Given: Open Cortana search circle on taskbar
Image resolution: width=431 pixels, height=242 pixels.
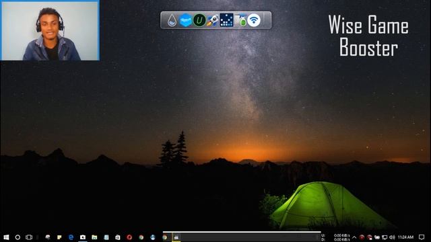Looking at the screenshot, I should (18, 237).
